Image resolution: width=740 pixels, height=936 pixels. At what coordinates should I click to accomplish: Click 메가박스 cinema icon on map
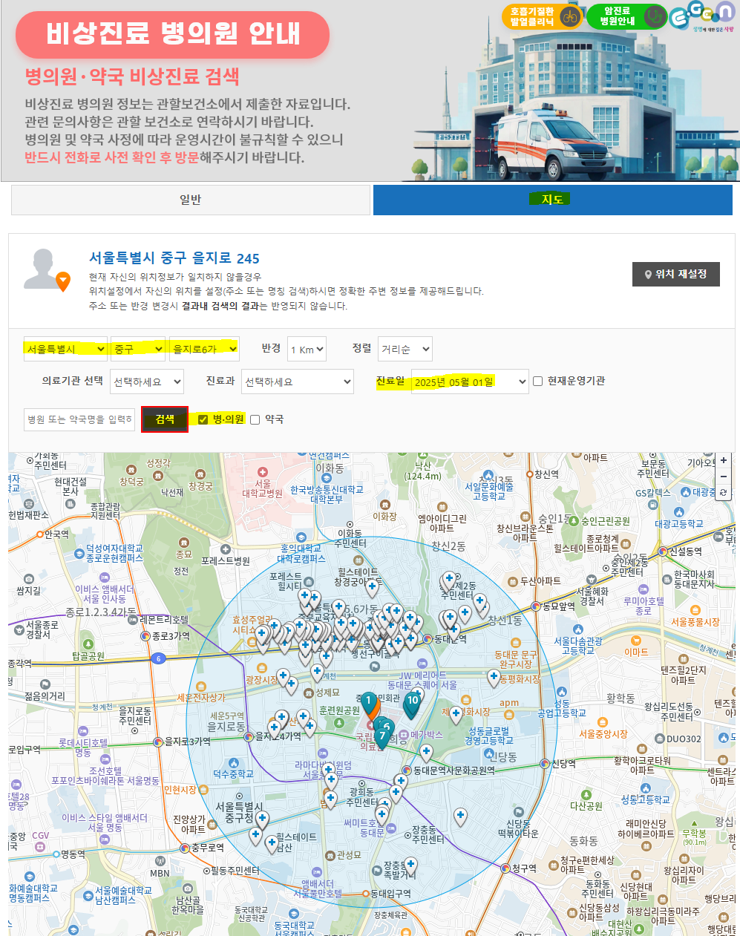pos(403,735)
